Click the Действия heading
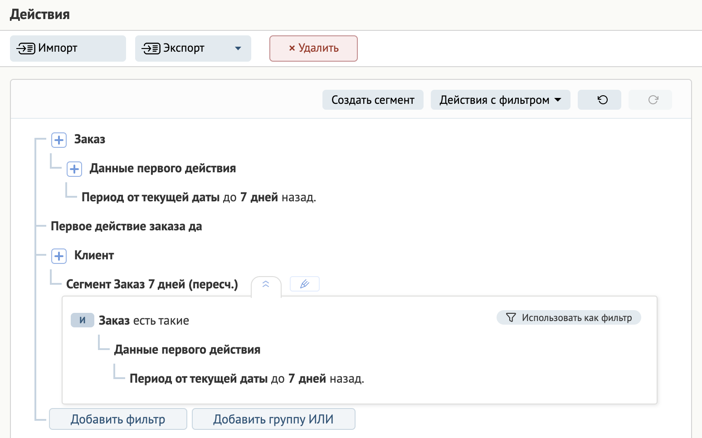The width and height of the screenshot is (702, 438). click(x=40, y=15)
